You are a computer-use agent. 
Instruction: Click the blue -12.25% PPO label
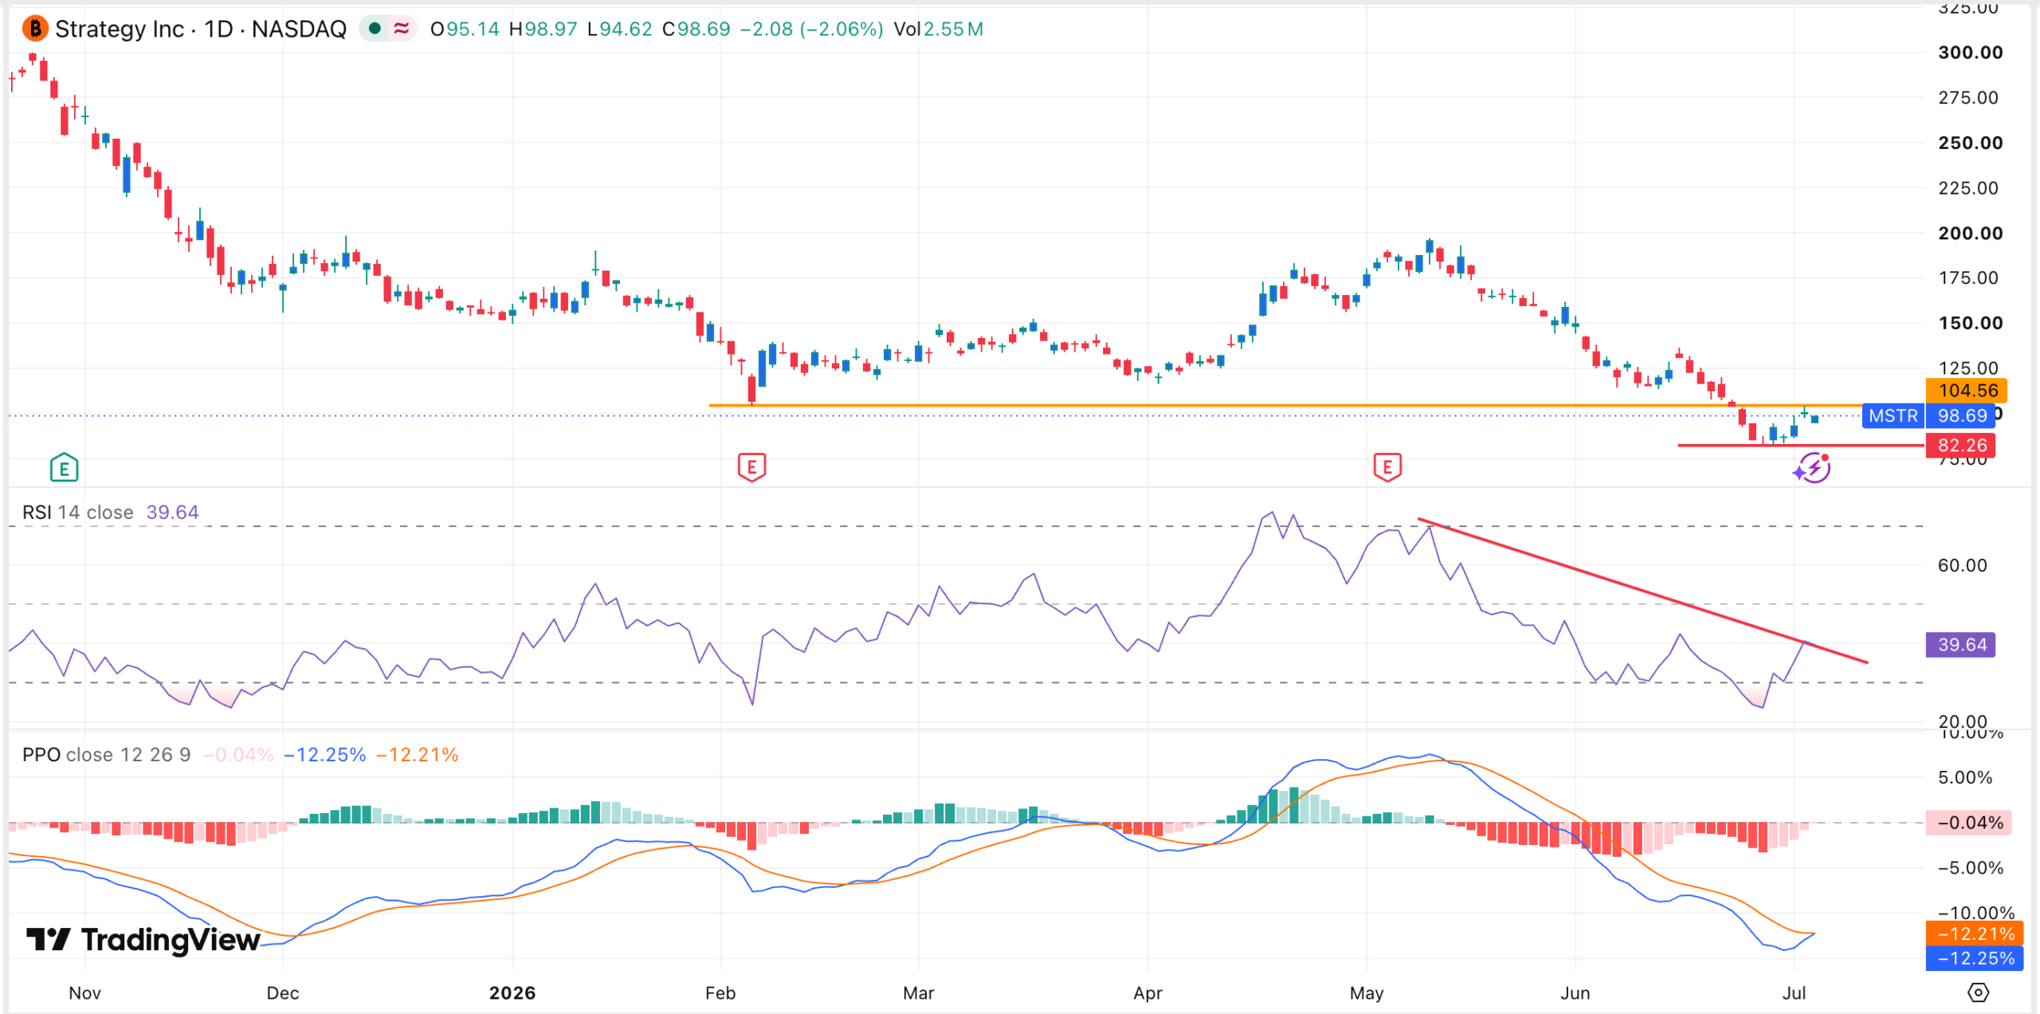[1974, 958]
